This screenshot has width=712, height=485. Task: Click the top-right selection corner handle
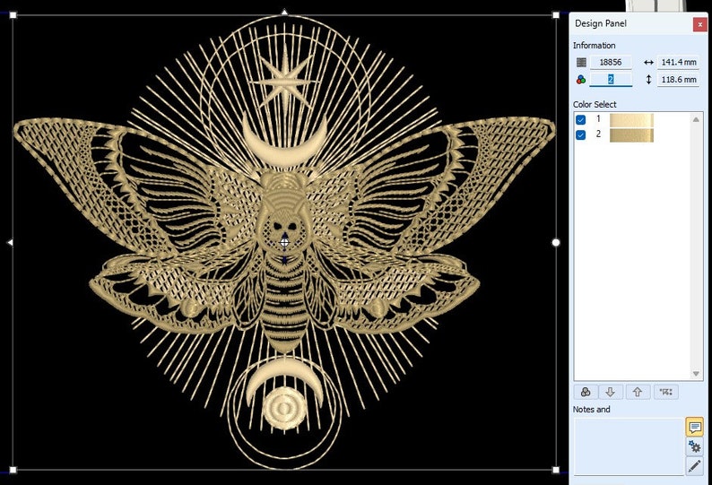(556, 15)
